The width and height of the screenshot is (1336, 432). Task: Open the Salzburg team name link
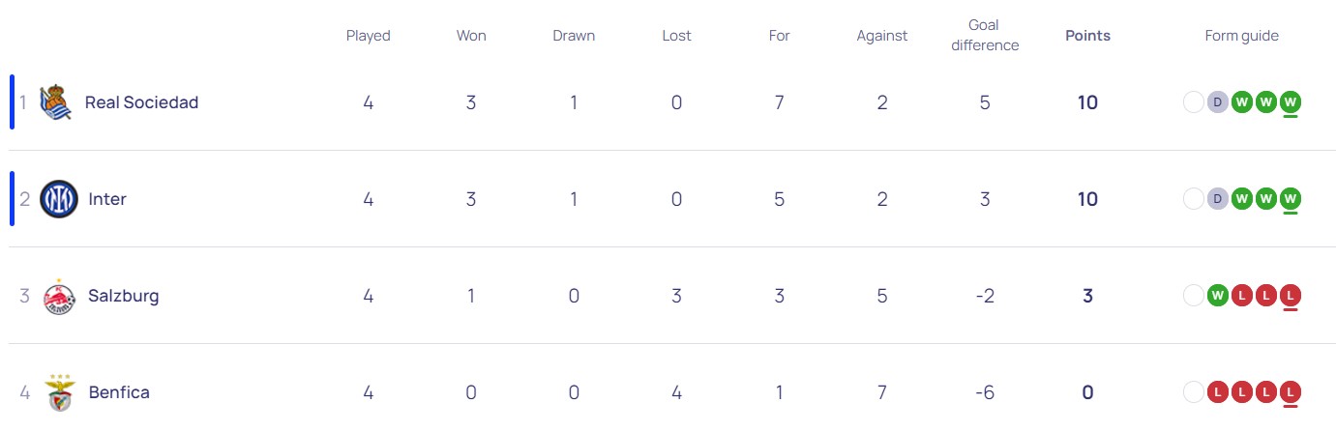pos(123,296)
